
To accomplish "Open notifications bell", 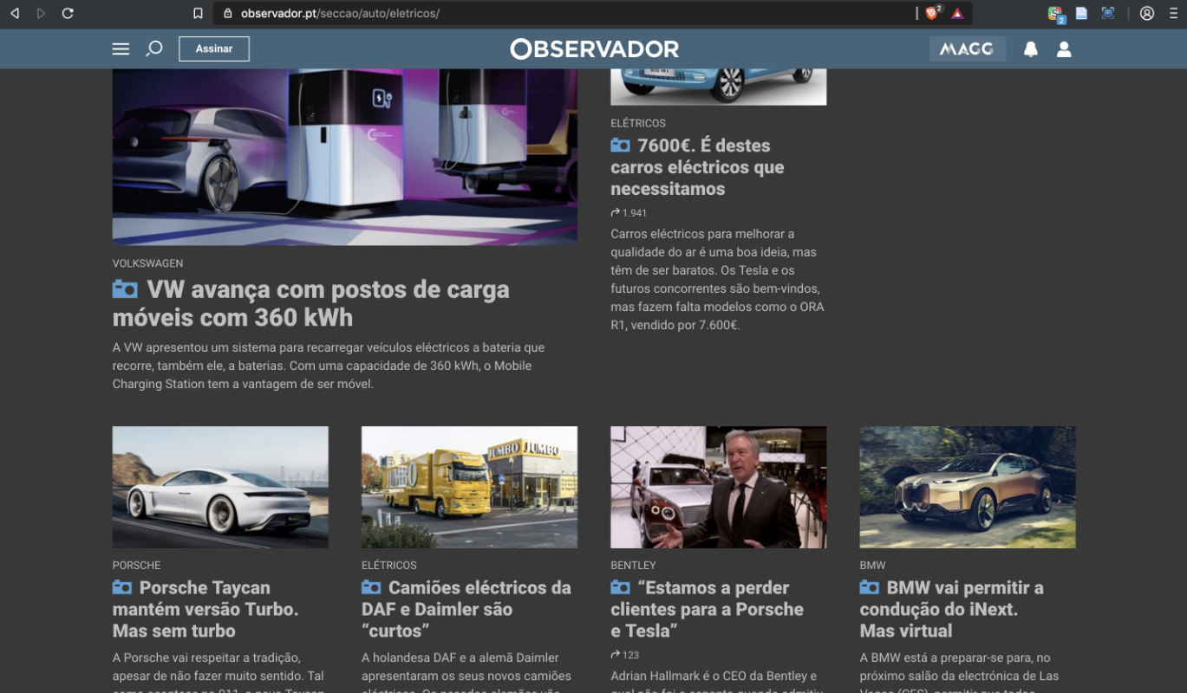I will (x=1031, y=49).
